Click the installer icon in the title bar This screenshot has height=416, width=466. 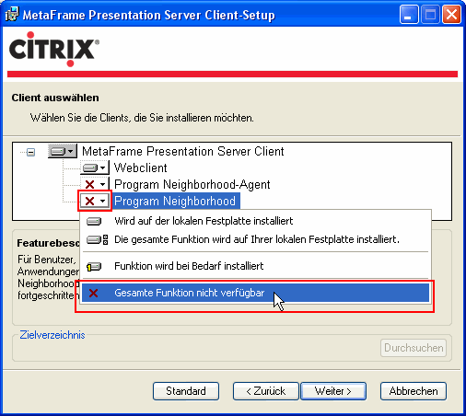pyautogui.click(x=12, y=14)
